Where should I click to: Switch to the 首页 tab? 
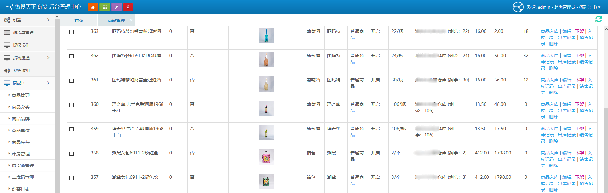[x=79, y=21]
